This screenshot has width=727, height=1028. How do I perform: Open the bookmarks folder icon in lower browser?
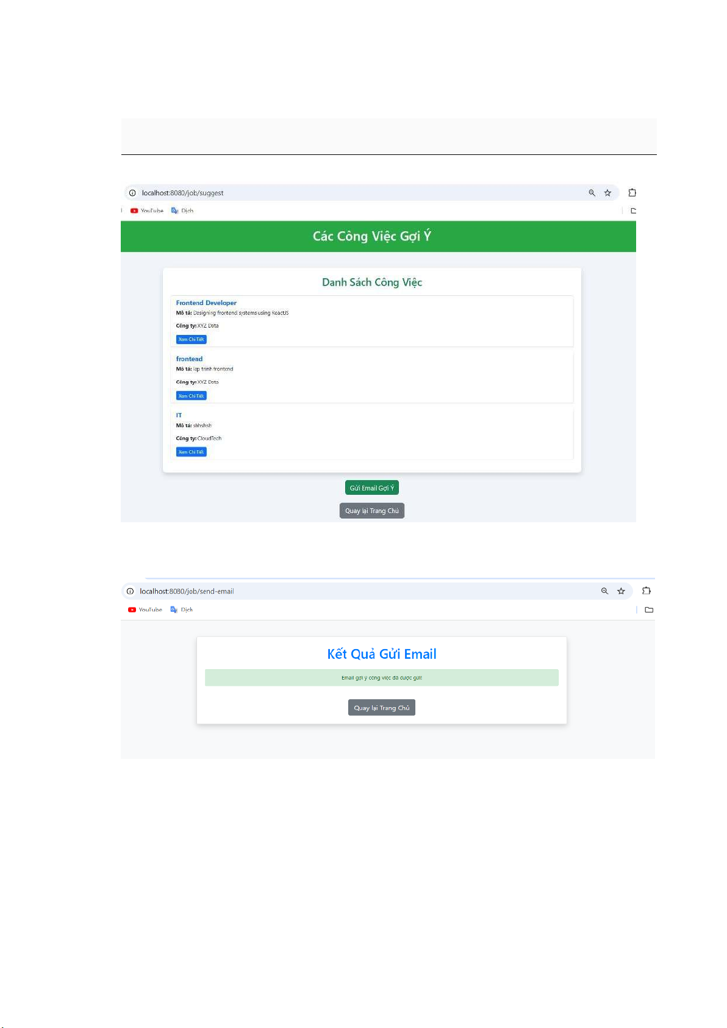[649, 609]
